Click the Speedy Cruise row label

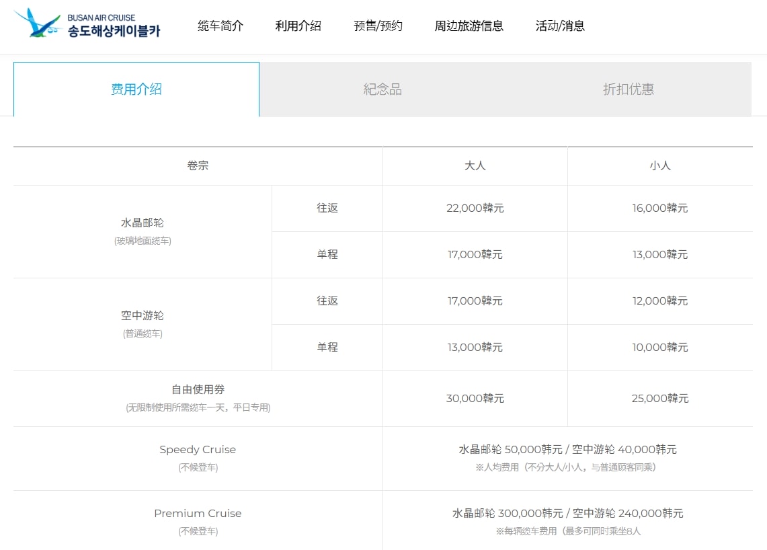click(198, 449)
